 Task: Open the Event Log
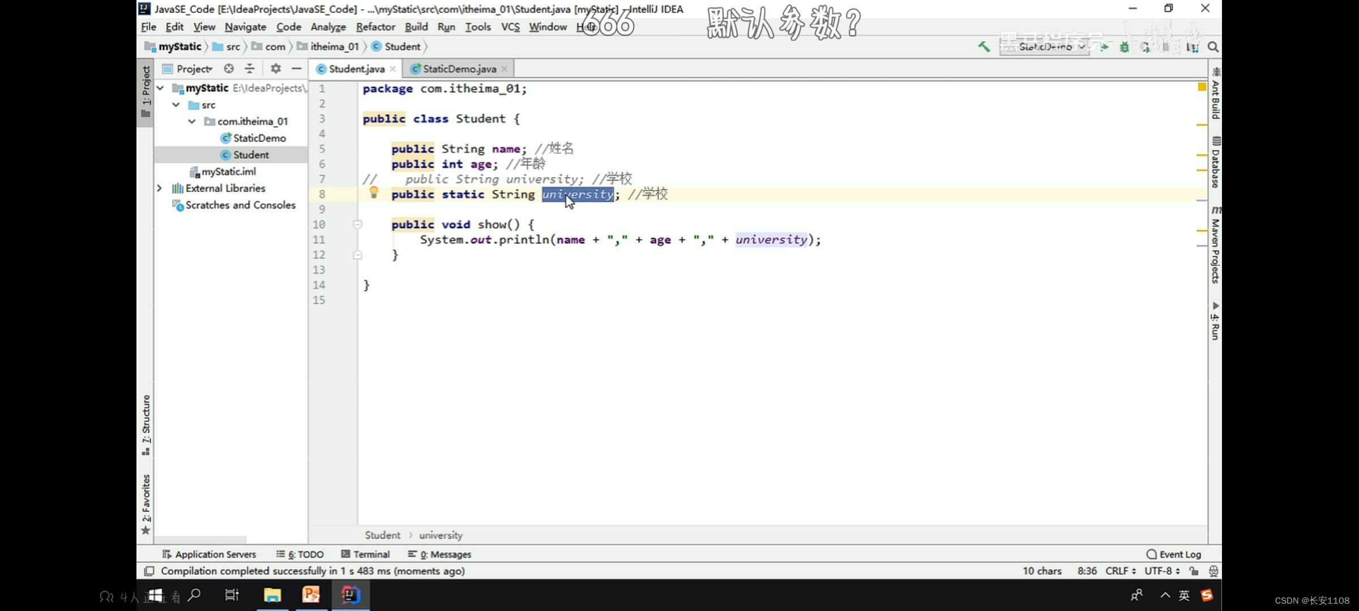(1174, 554)
